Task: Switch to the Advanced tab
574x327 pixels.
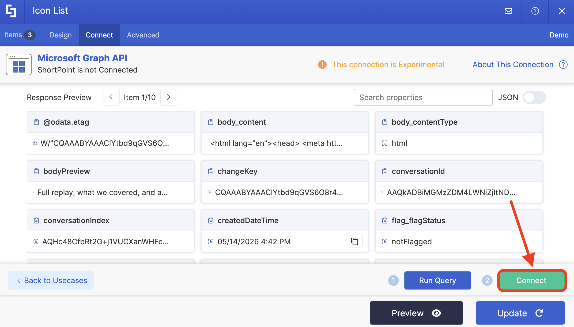Action: [143, 35]
